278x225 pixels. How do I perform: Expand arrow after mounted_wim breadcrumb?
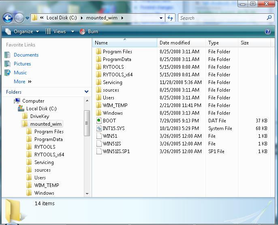pos(122,18)
